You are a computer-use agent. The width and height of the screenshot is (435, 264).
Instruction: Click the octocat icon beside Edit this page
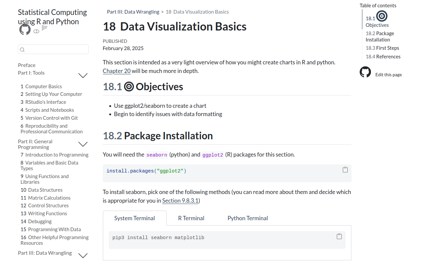[x=365, y=72]
